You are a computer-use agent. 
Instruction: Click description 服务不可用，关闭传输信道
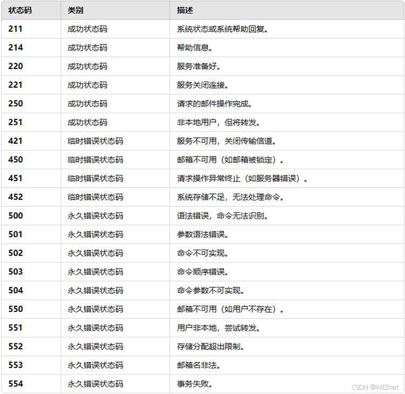[227, 141]
